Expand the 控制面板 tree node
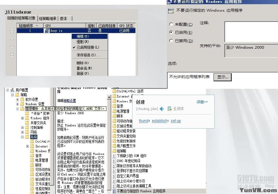 [x=22, y=128]
